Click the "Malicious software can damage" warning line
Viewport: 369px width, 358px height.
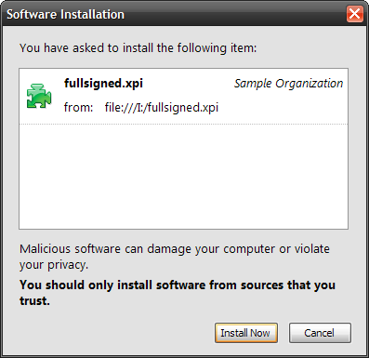[x=175, y=249]
